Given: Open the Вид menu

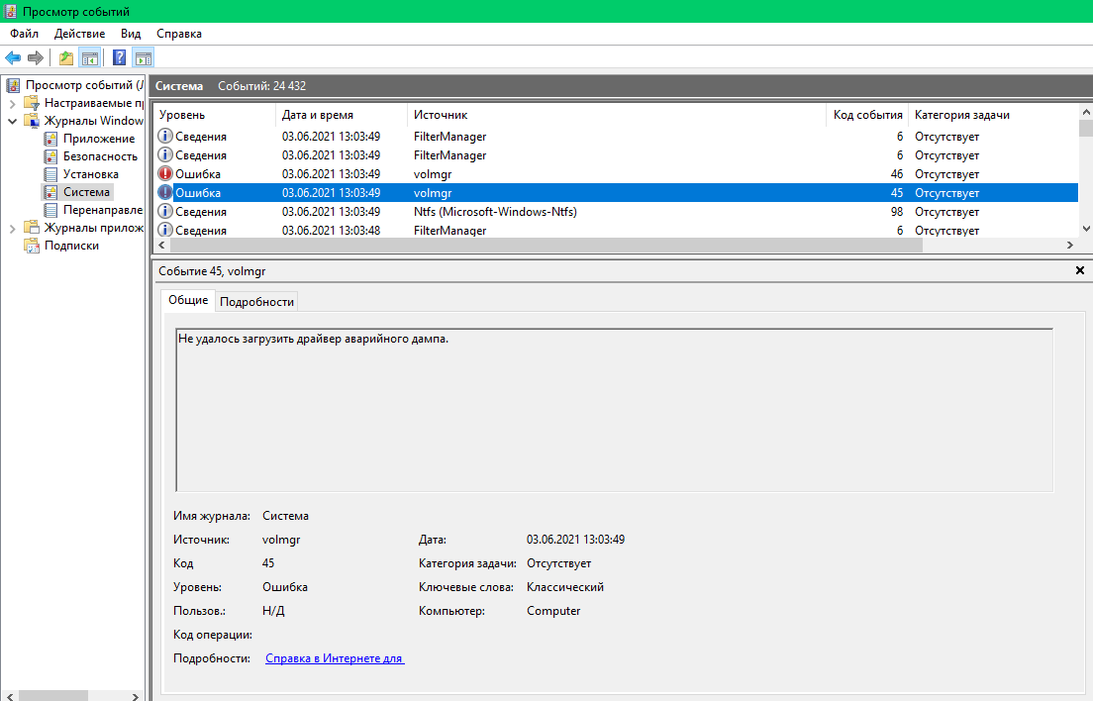Looking at the screenshot, I should pos(131,34).
